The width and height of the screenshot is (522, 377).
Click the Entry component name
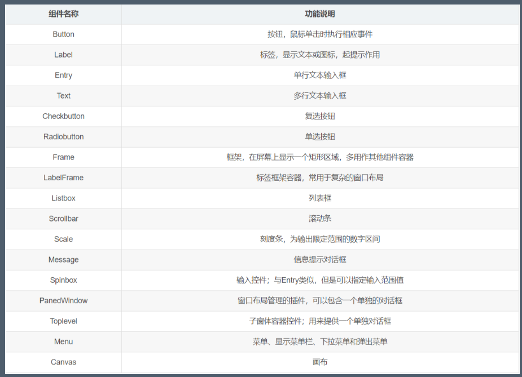point(63,75)
